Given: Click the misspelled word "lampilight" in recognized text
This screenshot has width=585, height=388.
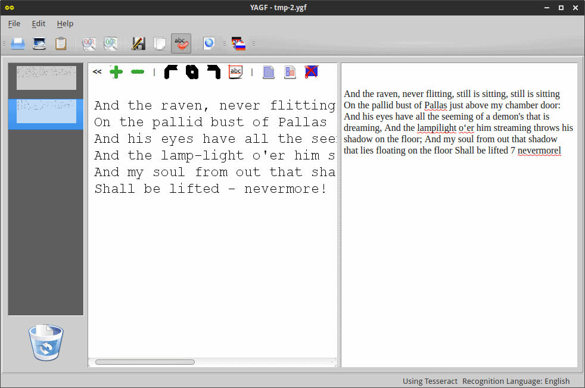Looking at the screenshot, I should pos(437,128).
